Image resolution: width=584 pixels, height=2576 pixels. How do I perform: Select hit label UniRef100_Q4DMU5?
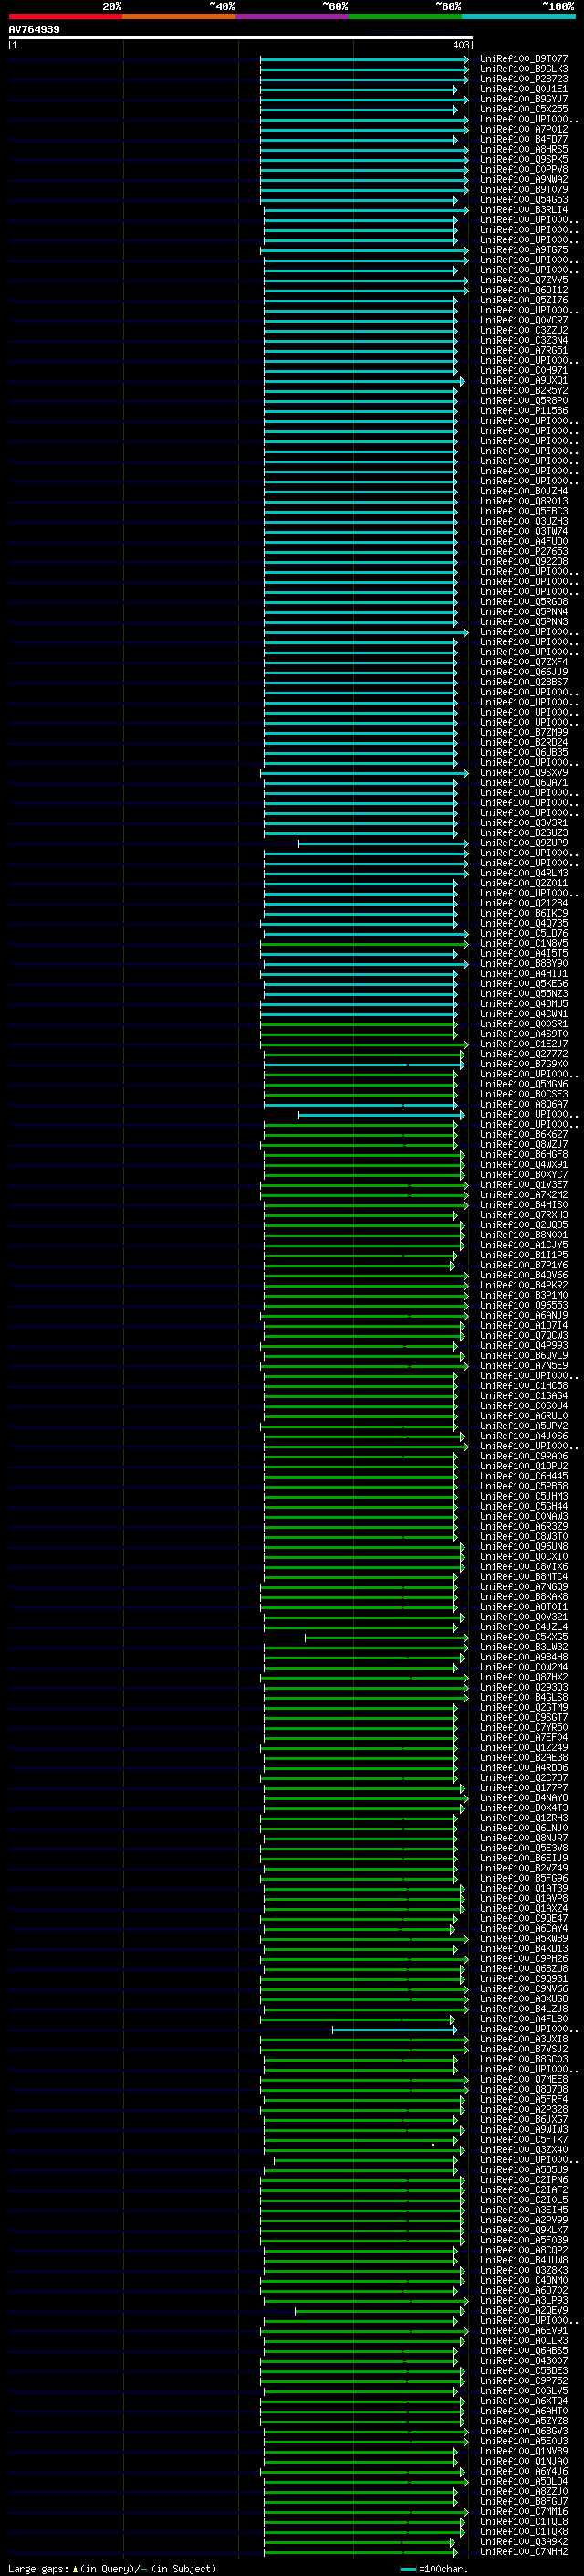[x=524, y=1003]
